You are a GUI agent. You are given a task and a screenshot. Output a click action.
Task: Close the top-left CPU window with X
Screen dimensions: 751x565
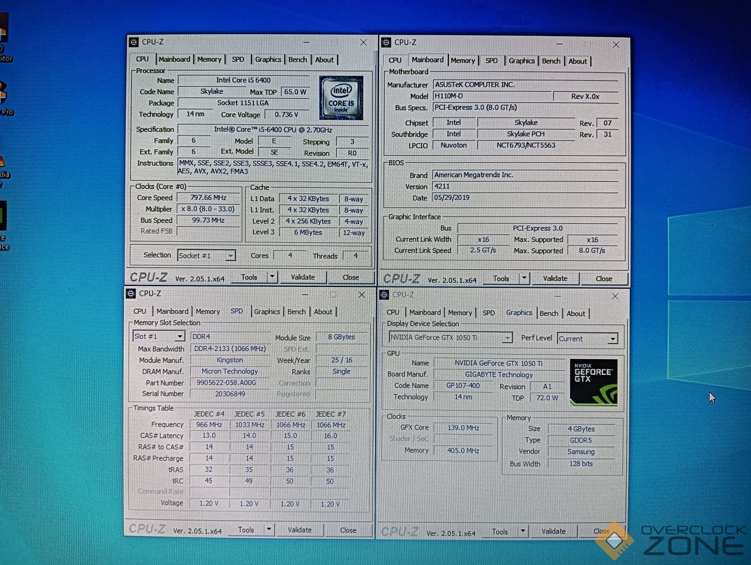click(363, 42)
